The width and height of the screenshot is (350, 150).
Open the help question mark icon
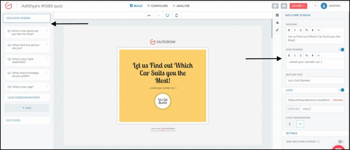click(x=315, y=6)
